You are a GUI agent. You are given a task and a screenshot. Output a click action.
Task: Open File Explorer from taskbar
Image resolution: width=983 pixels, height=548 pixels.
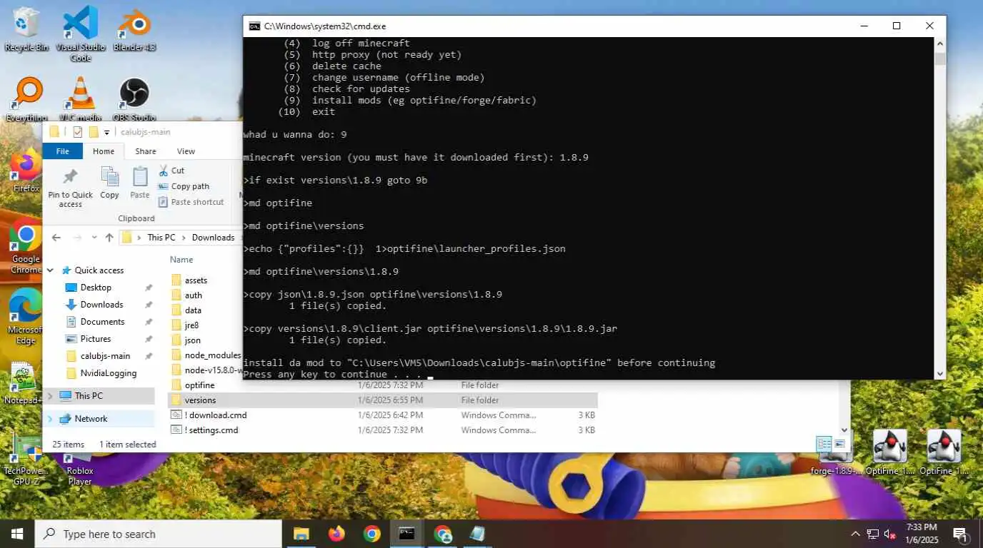click(x=301, y=534)
